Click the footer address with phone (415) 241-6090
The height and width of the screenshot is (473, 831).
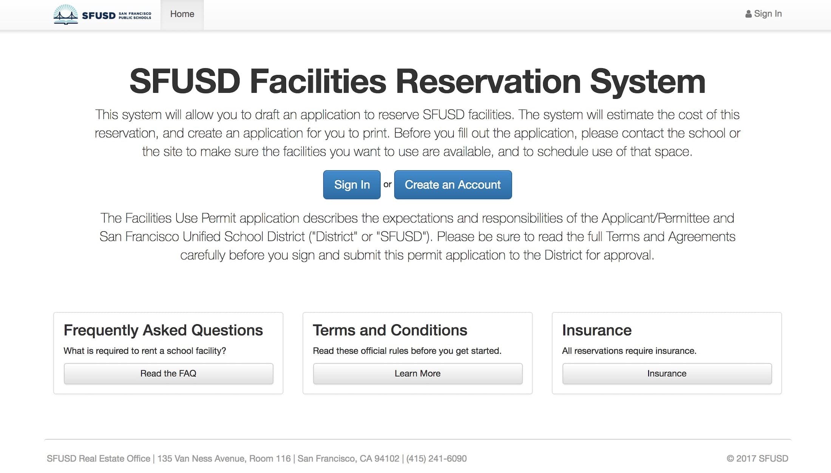257,459
